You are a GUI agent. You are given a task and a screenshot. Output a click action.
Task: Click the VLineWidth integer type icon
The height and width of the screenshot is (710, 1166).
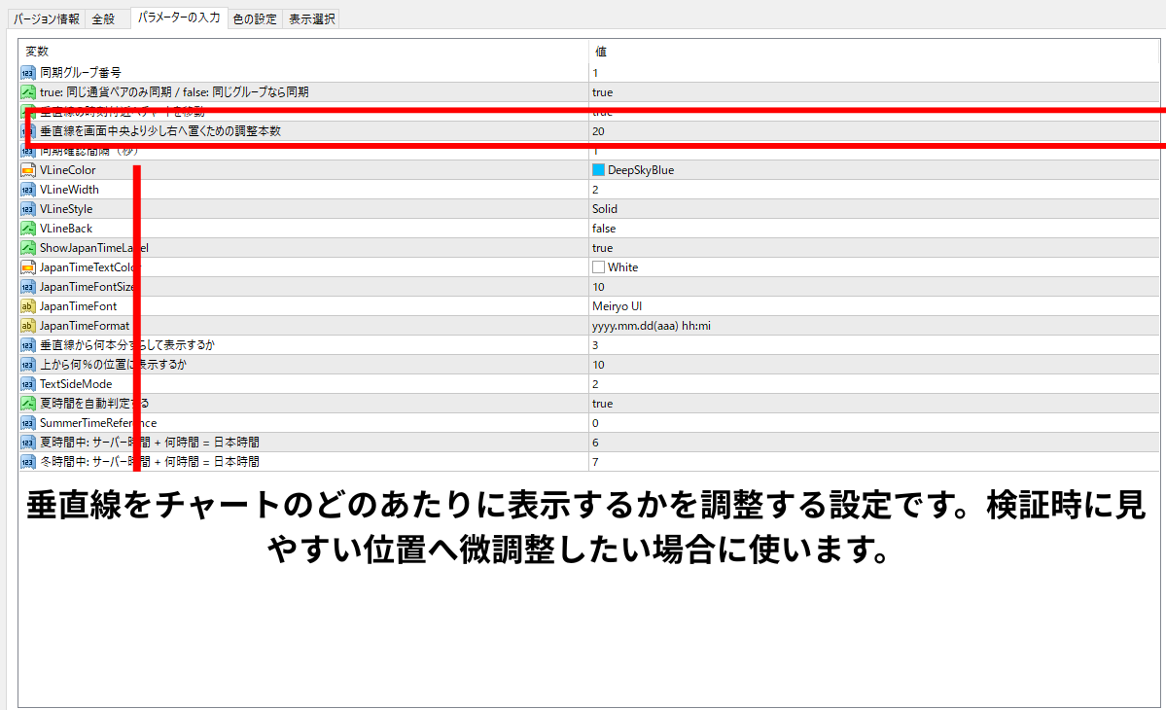(x=27, y=190)
